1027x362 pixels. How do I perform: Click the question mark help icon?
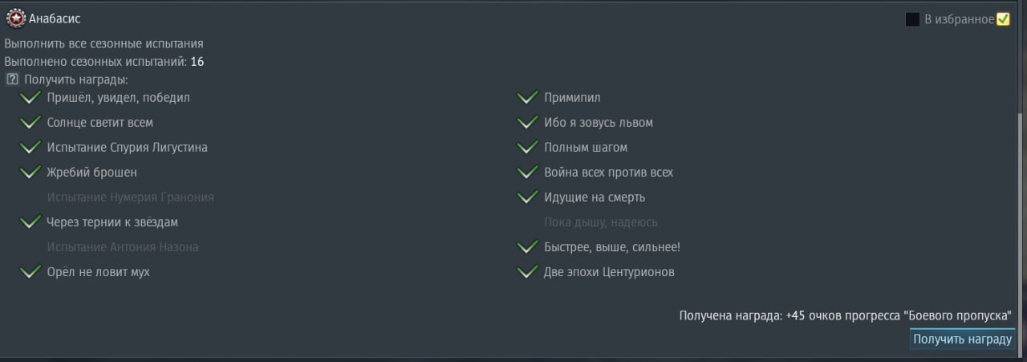pyautogui.click(x=12, y=79)
